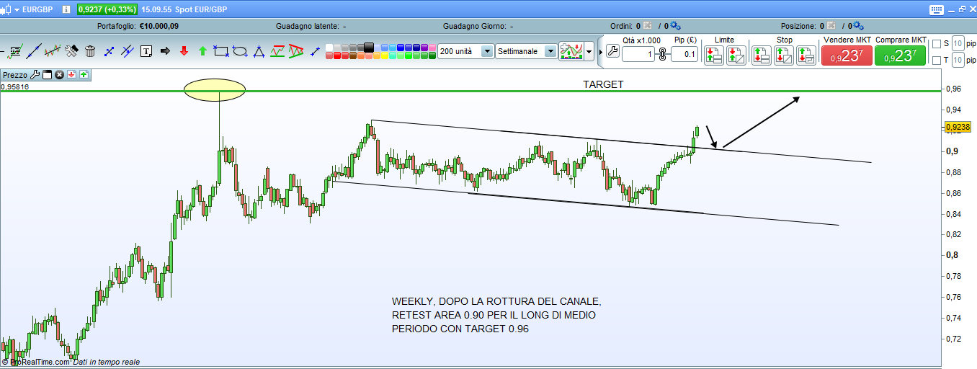Select the small diagonal line tool

click(314, 52)
